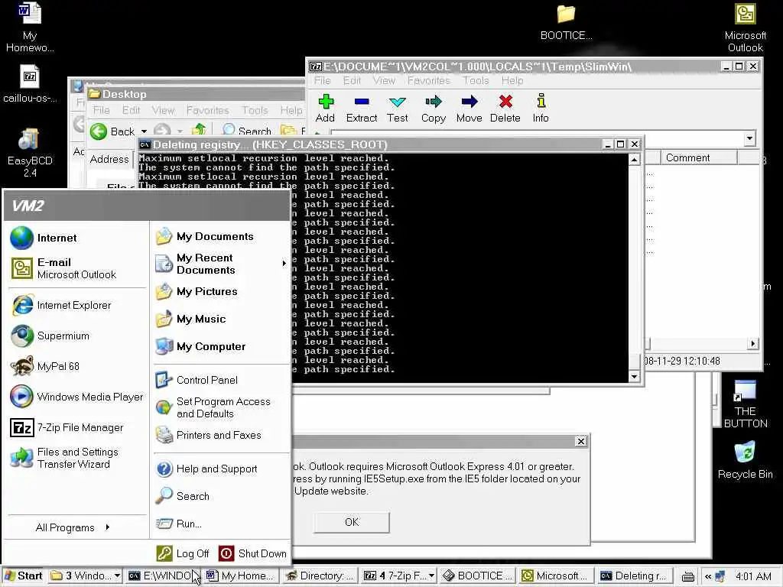The height and width of the screenshot is (587, 783).
Task: Switch to Directory taskbar button
Action: (320, 576)
